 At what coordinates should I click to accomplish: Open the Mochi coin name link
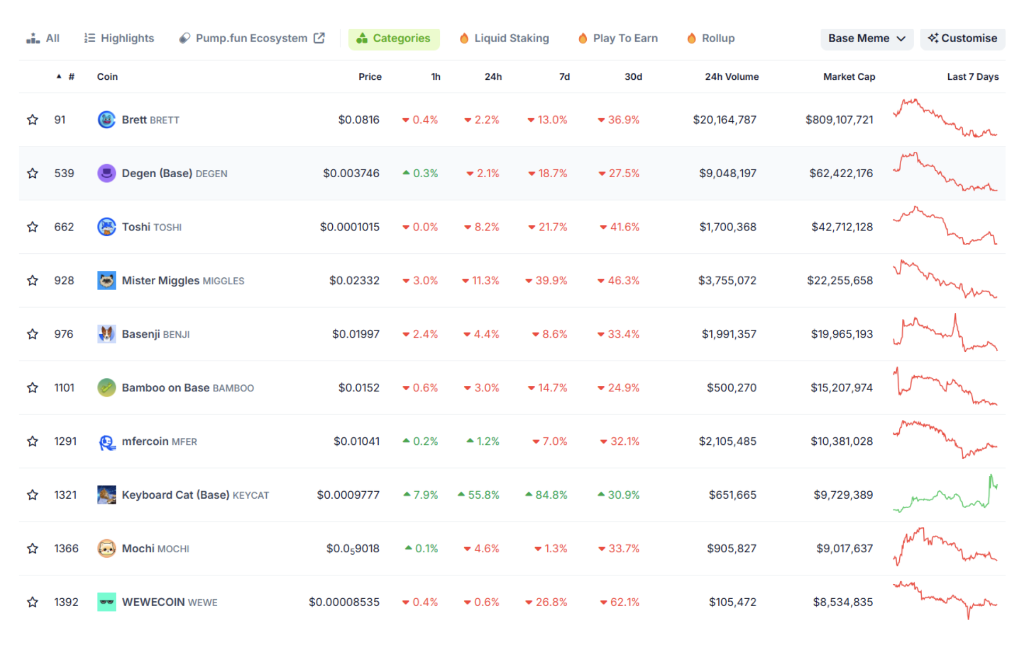138,549
